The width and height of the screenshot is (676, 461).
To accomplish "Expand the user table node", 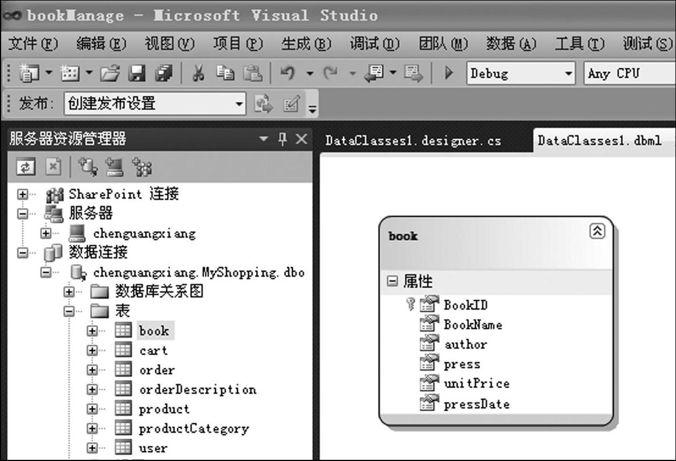I will coord(92,448).
